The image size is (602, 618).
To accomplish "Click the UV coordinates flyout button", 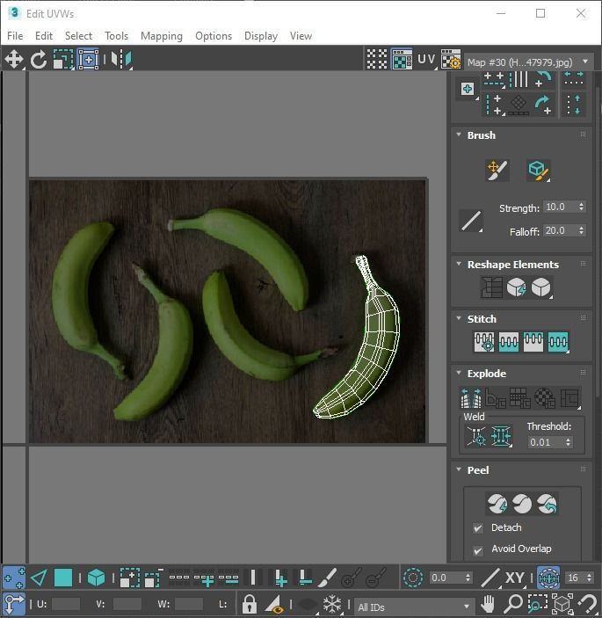I will coord(426,60).
